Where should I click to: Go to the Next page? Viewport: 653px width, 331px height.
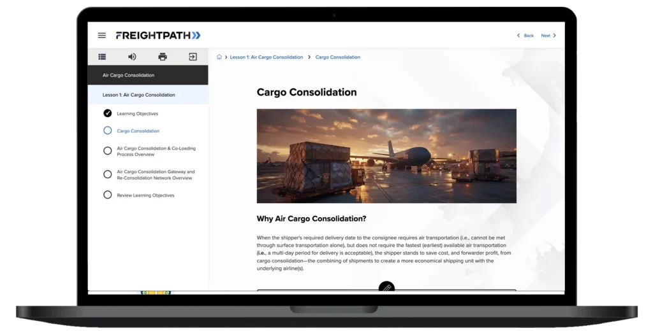[x=548, y=36]
